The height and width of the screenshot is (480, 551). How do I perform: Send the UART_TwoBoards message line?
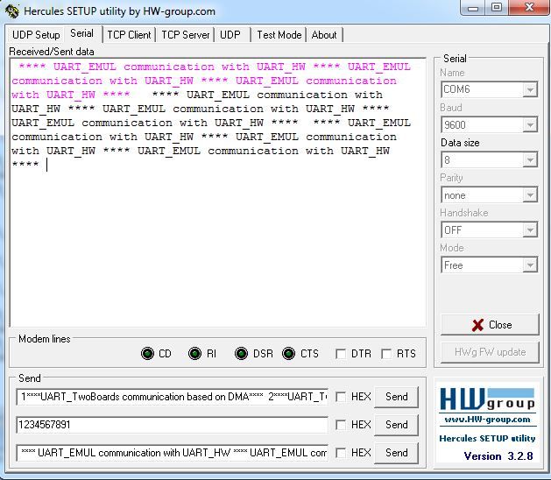point(396,397)
